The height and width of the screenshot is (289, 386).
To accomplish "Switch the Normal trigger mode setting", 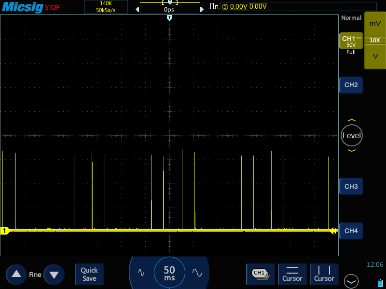I will (x=351, y=18).
